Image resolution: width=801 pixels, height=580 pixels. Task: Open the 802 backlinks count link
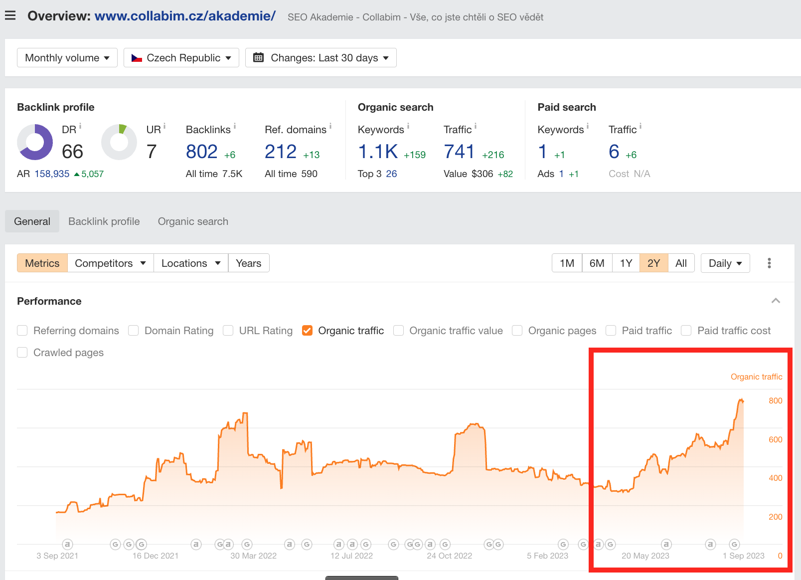click(201, 152)
